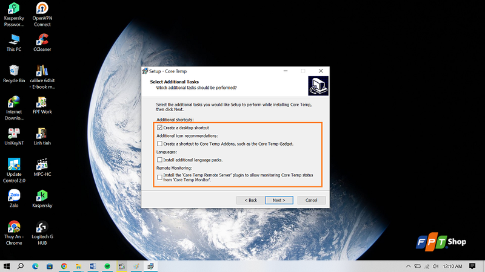Close the Core Temp Setup window
The width and height of the screenshot is (485, 272).
pos(321,71)
